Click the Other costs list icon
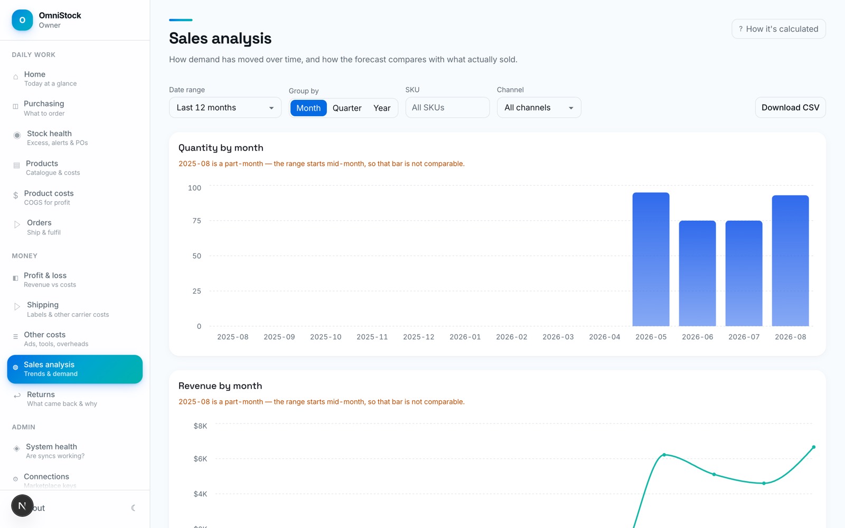The width and height of the screenshot is (845, 528). click(x=15, y=336)
